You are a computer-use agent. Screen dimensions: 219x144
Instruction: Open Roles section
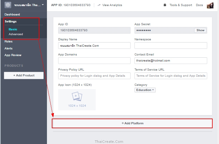[x=8, y=42]
